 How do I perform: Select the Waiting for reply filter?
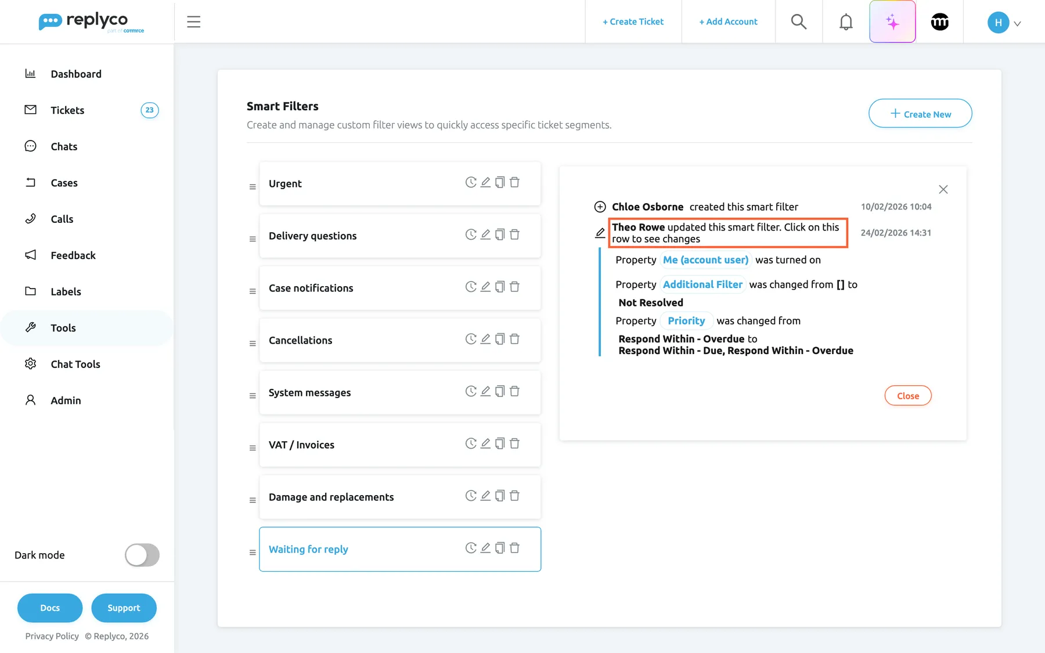(x=400, y=549)
